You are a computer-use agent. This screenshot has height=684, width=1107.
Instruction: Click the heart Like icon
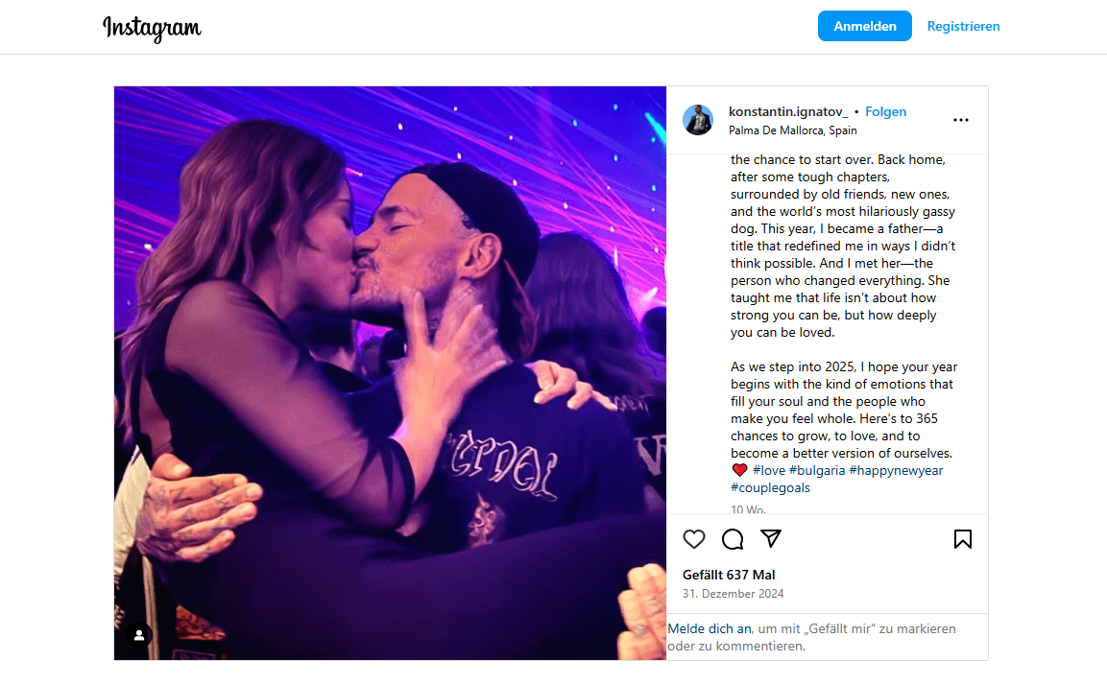(694, 539)
